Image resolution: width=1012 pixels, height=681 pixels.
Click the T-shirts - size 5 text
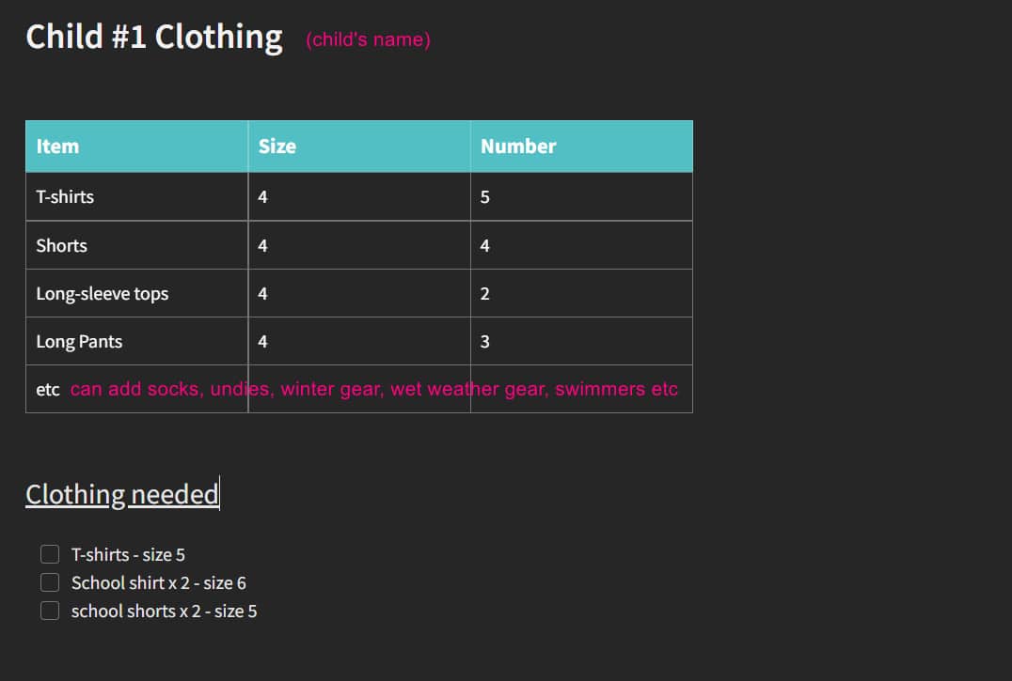coord(128,555)
